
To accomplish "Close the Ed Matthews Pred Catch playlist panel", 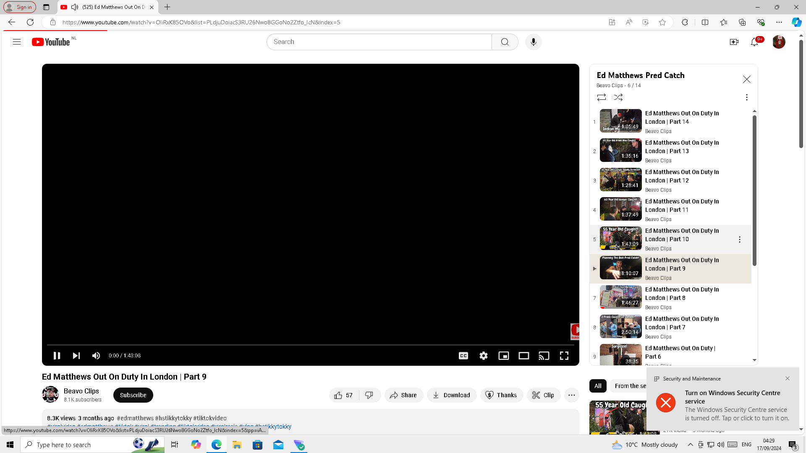I will coord(746,79).
